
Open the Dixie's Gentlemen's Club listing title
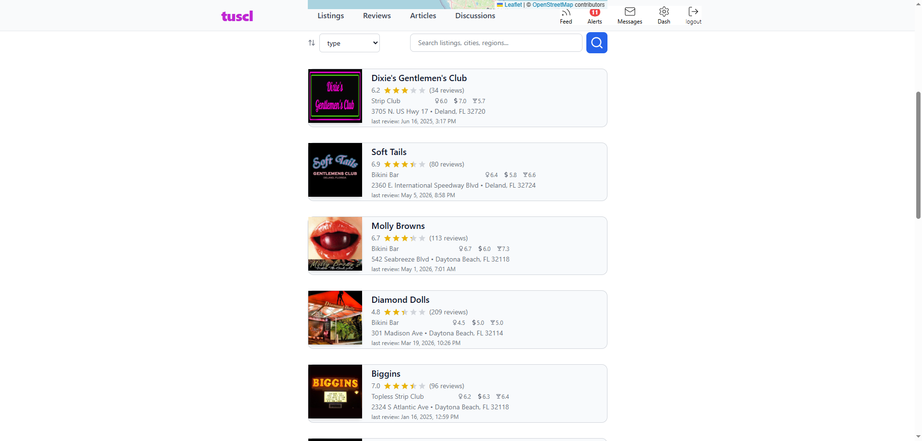coord(419,78)
